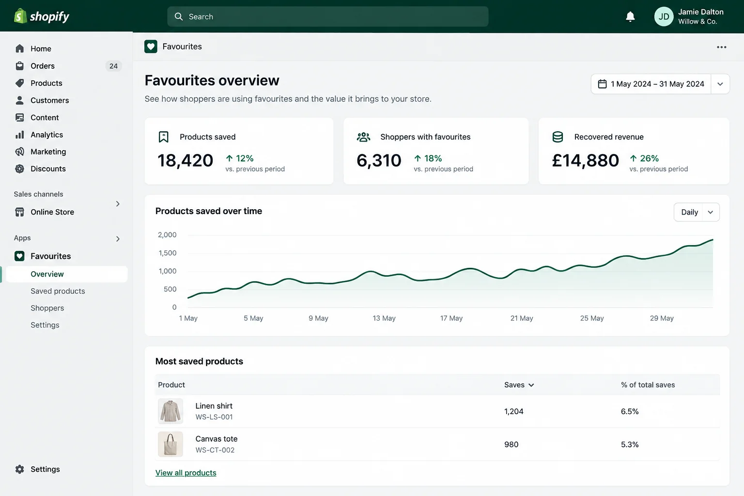
Task: Click the Customers person icon
Action: [20, 100]
